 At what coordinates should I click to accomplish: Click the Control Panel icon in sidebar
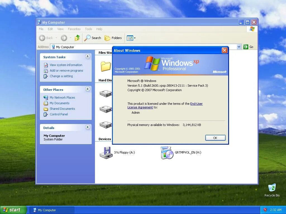[x=46, y=115]
